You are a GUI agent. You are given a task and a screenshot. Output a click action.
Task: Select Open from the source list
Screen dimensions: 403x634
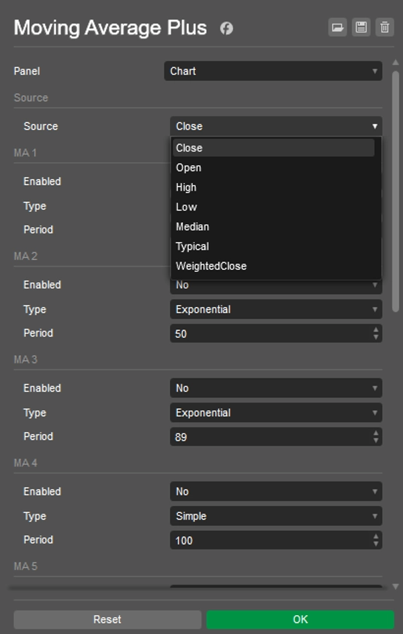pyautogui.click(x=189, y=168)
